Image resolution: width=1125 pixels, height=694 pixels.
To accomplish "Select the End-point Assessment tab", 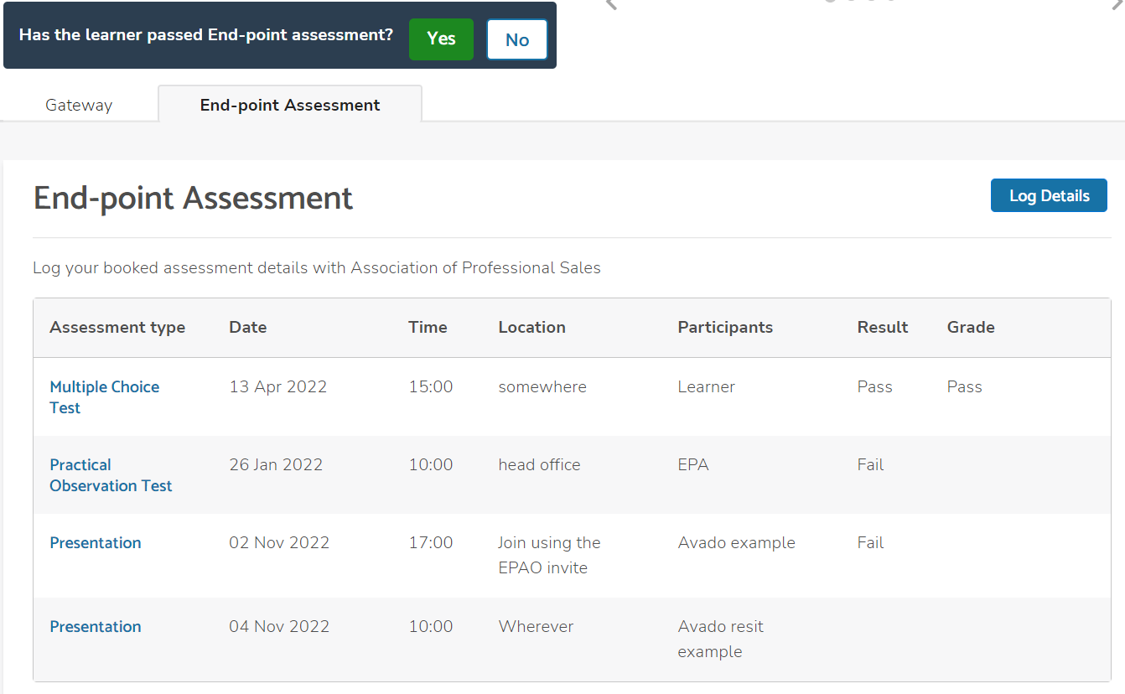I will (x=290, y=105).
